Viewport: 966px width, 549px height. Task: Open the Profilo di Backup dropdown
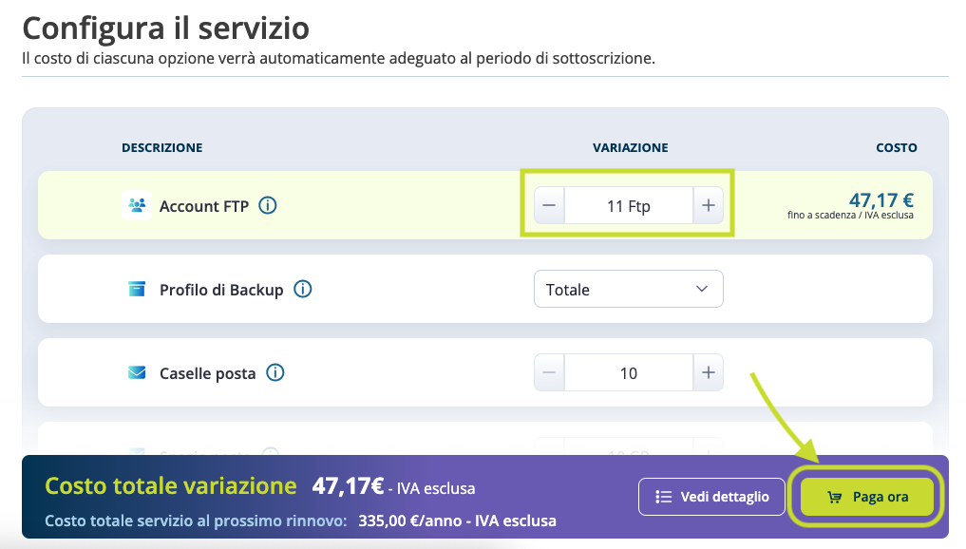tap(628, 290)
